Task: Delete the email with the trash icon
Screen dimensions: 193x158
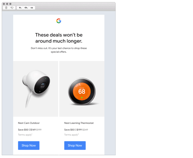Action: coord(6,8)
